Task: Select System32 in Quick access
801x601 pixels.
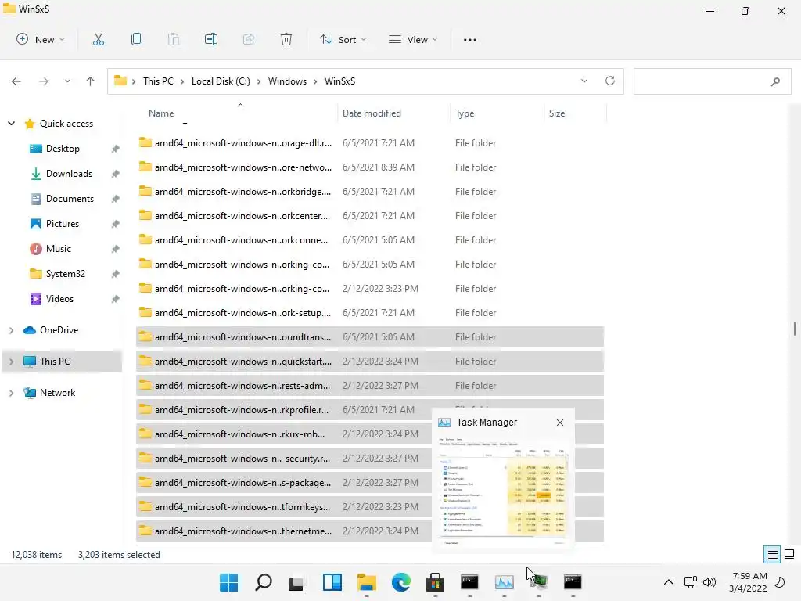Action: 66,273
